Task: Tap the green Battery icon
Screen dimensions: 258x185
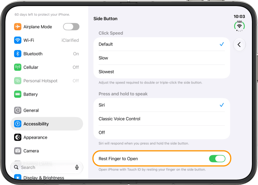Action: pyautogui.click(x=18, y=94)
